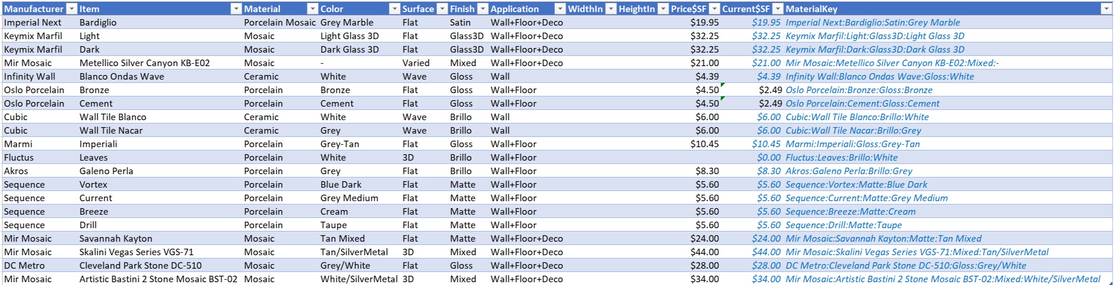Select the Grey Marble color cell
This screenshot has width=1114, height=285.
pos(359,22)
